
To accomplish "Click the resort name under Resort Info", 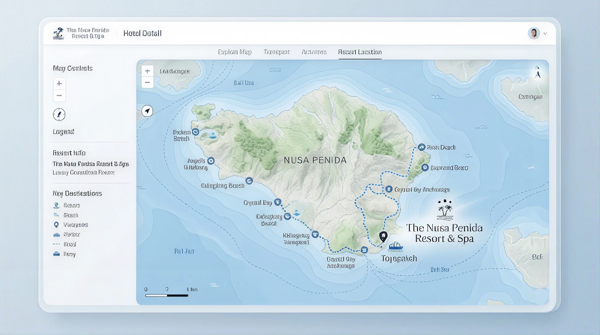I will tap(91, 164).
